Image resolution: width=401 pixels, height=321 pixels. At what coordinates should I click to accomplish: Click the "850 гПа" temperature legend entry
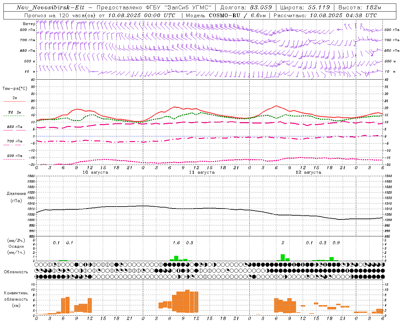coord(15,127)
